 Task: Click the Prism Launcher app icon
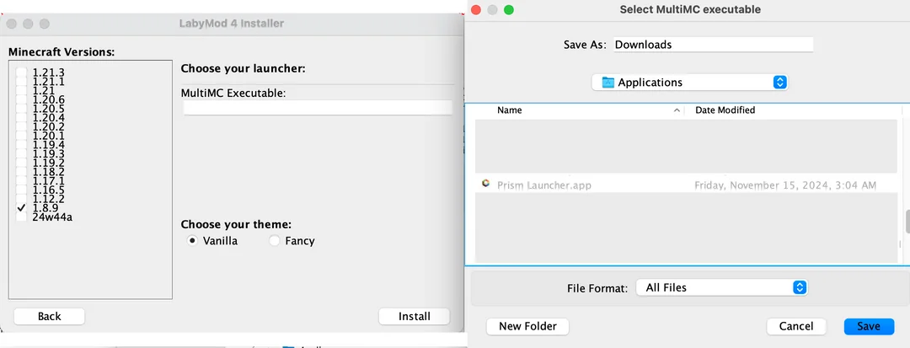click(x=485, y=184)
